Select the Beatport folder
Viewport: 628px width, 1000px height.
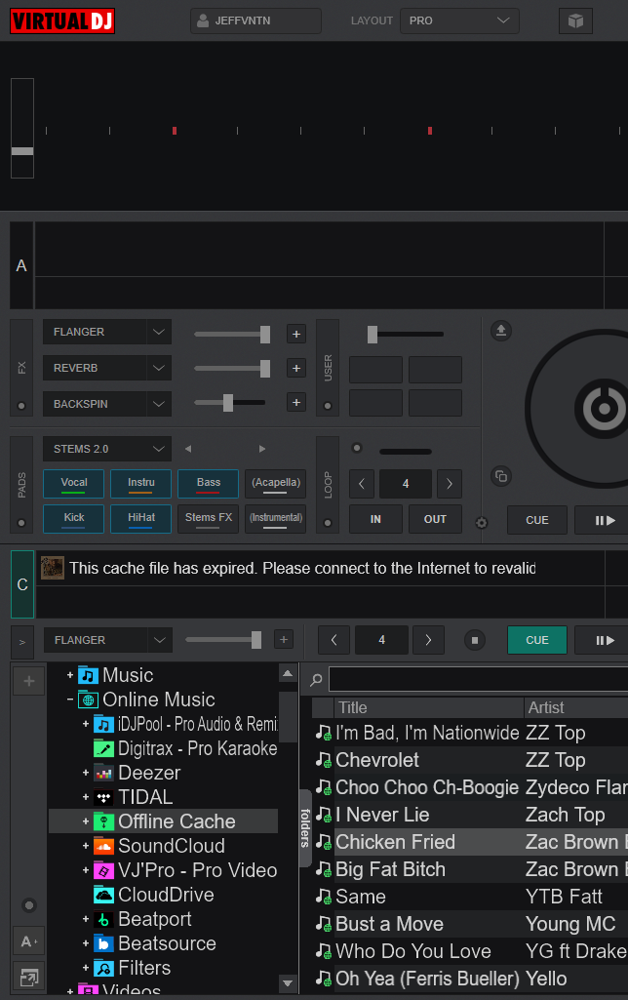[155, 919]
